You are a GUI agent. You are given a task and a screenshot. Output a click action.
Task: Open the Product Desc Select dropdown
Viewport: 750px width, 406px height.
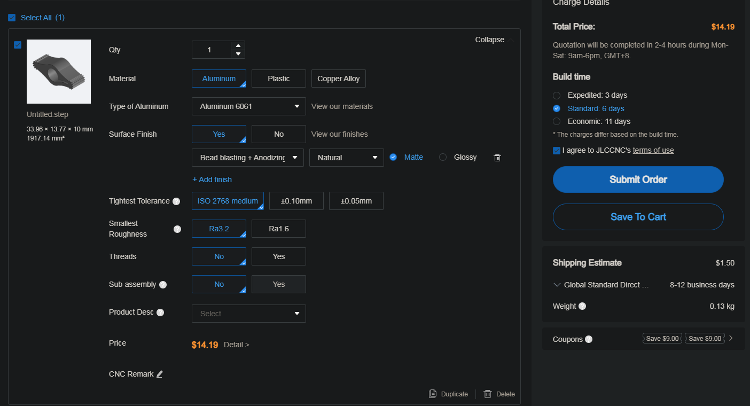248,314
